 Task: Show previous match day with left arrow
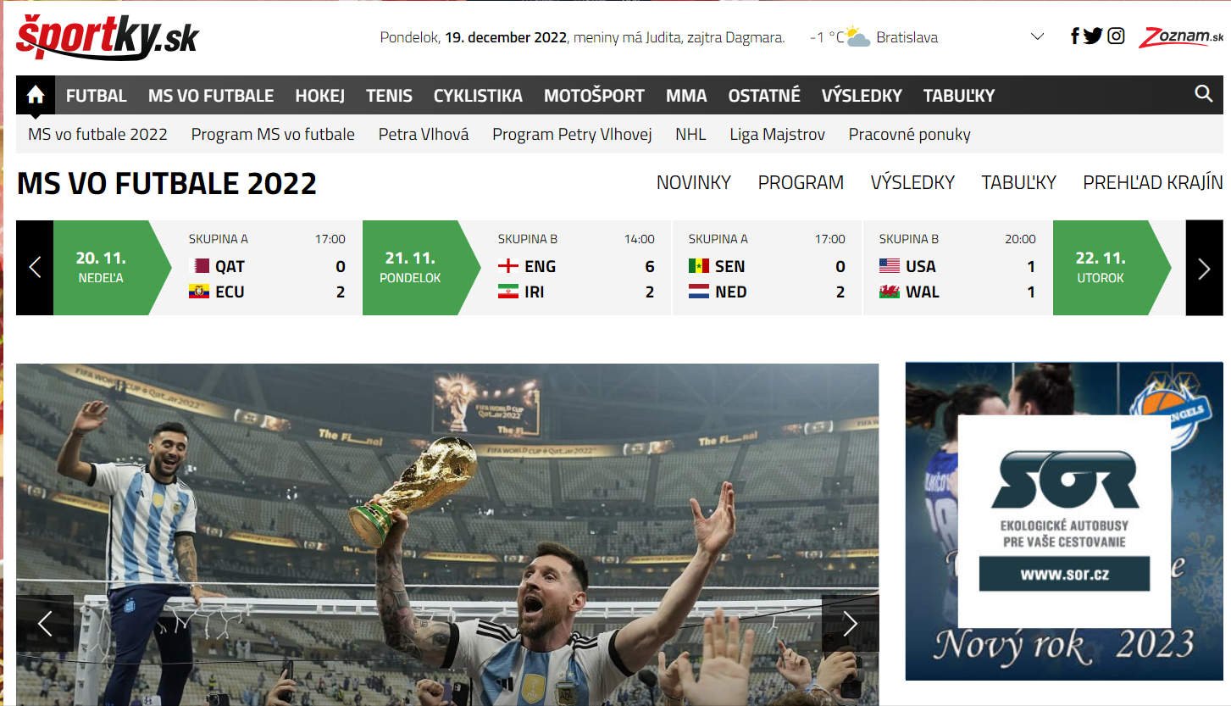(35, 268)
